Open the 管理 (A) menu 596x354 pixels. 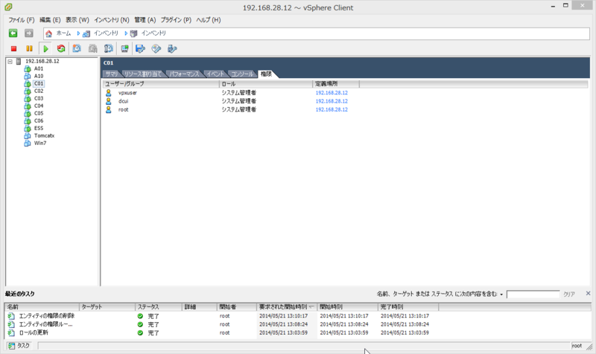145,20
